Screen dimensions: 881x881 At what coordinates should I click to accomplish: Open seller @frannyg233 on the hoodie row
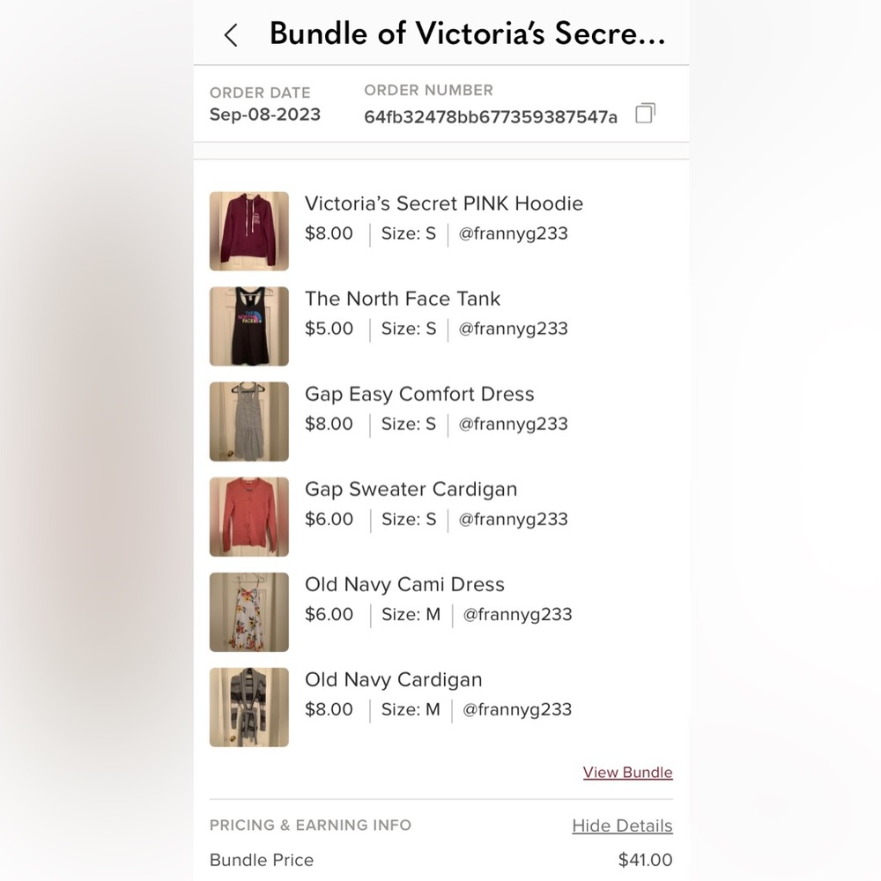513,233
